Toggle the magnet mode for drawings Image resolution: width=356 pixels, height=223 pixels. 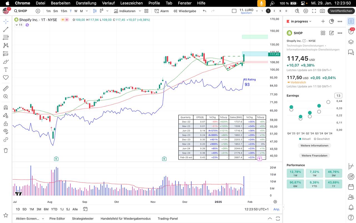coord(6,108)
